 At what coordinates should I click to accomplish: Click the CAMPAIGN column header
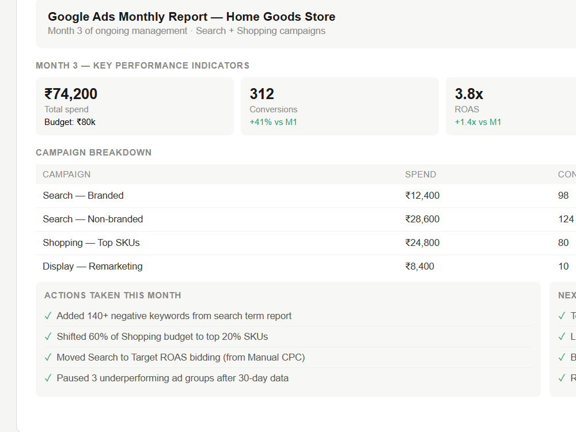pos(66,175)
